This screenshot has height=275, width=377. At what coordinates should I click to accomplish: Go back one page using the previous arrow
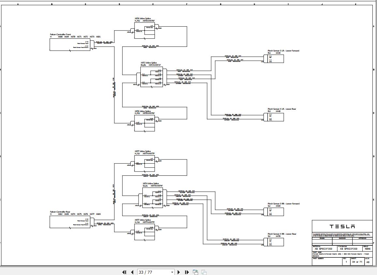(132, 272)
